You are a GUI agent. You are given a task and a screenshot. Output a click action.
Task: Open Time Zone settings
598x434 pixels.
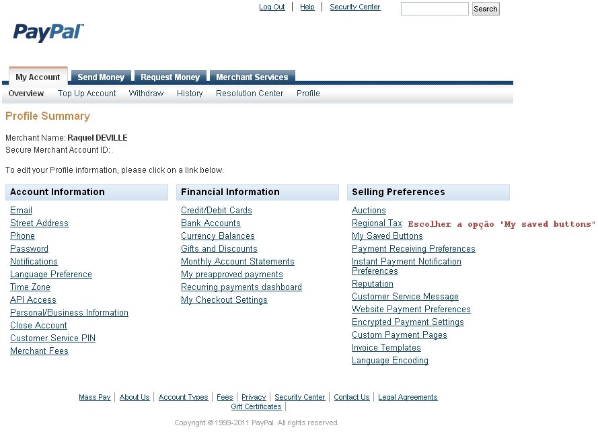pyautogui.click(x=30, y=287)
